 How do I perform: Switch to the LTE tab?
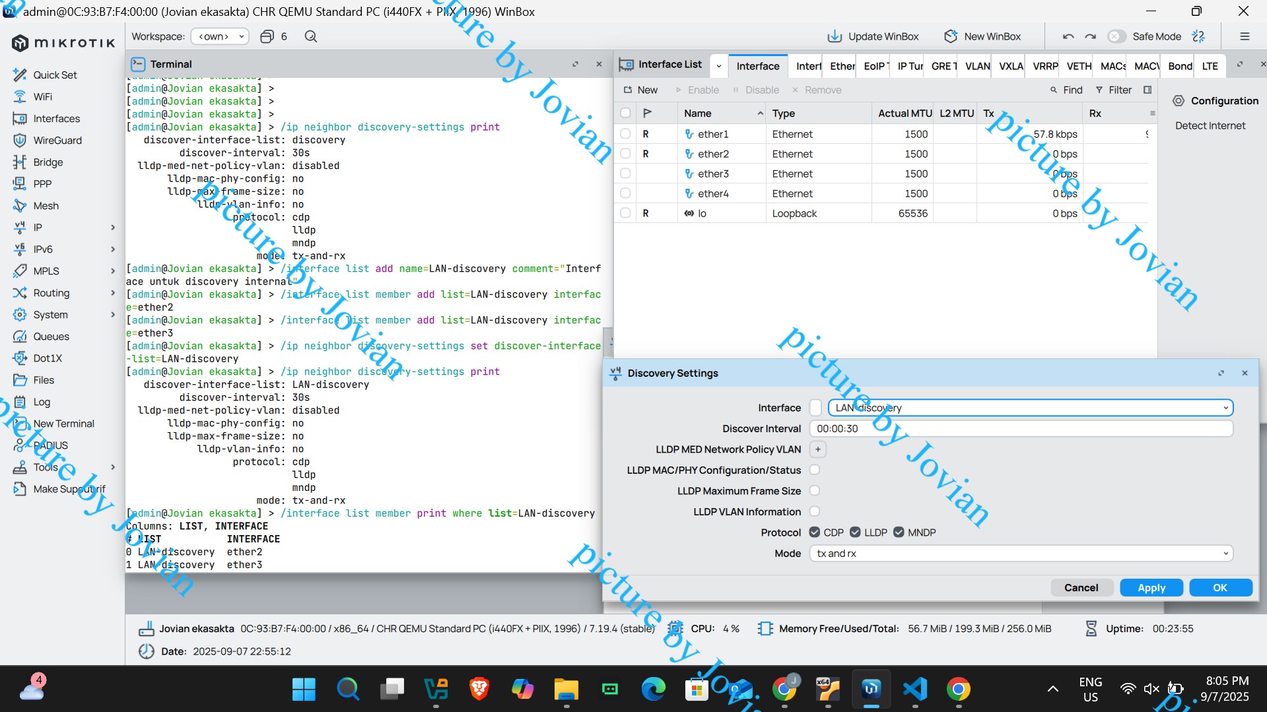(x=1210, y=66)
